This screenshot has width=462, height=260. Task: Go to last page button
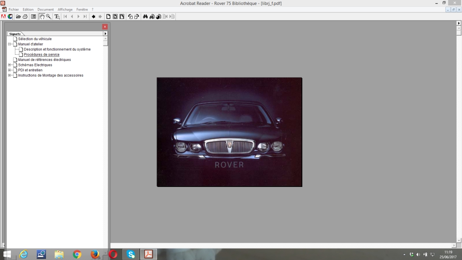tap(85, 17)
